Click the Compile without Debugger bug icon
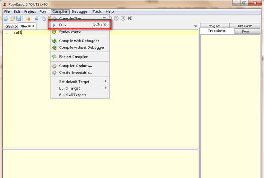 [x=54, y=47]
